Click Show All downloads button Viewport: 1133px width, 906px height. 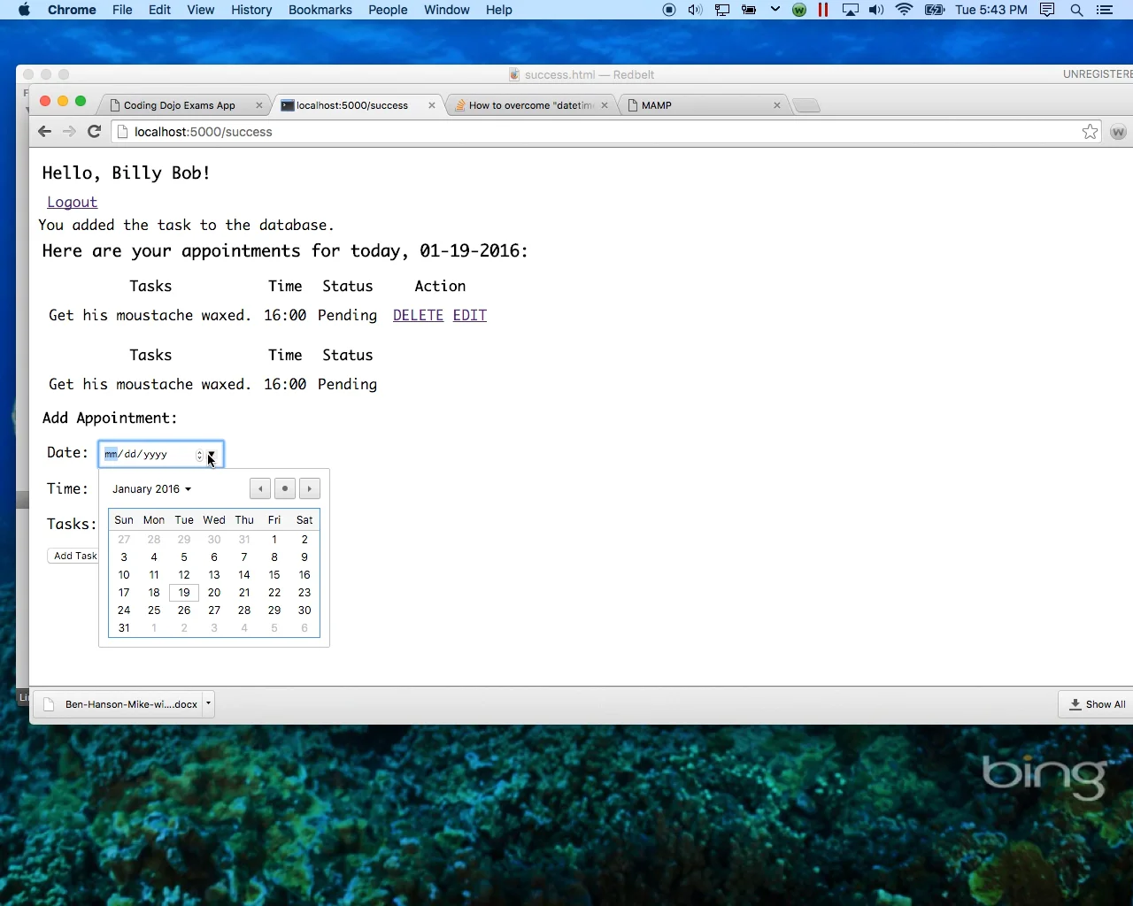pyautogui.click(x=1098, y=704)
